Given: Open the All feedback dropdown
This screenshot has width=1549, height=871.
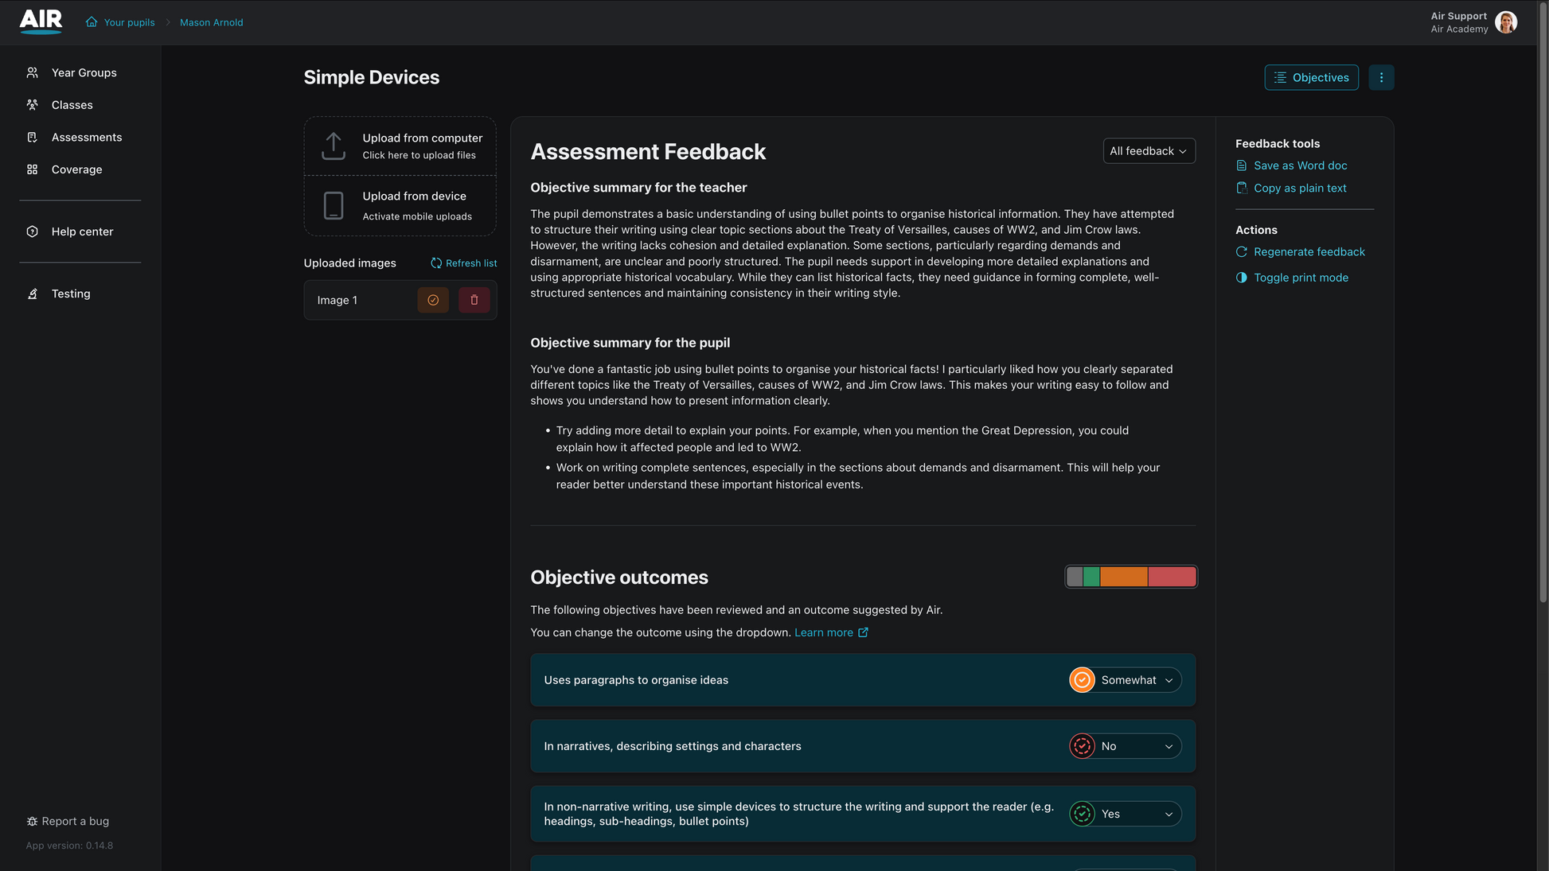Looking at the screenshot, I should pyautogui.click(x=1149, y=151).
